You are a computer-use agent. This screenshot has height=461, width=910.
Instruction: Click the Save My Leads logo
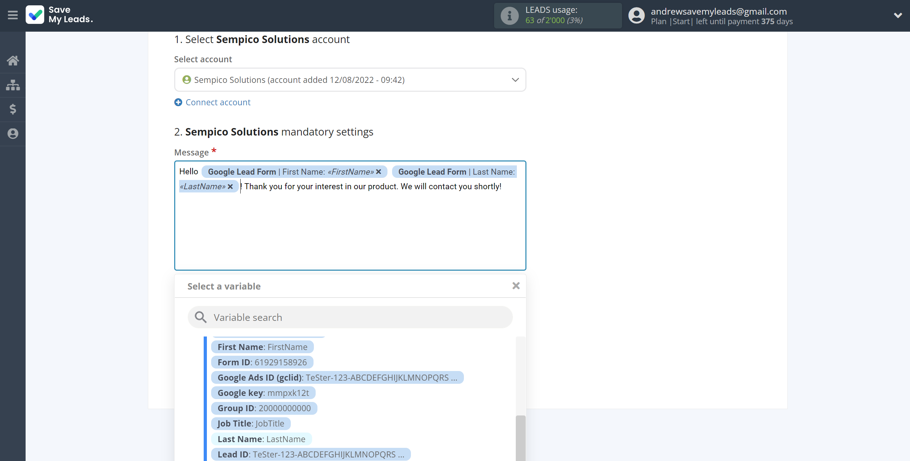coord(59,15)
